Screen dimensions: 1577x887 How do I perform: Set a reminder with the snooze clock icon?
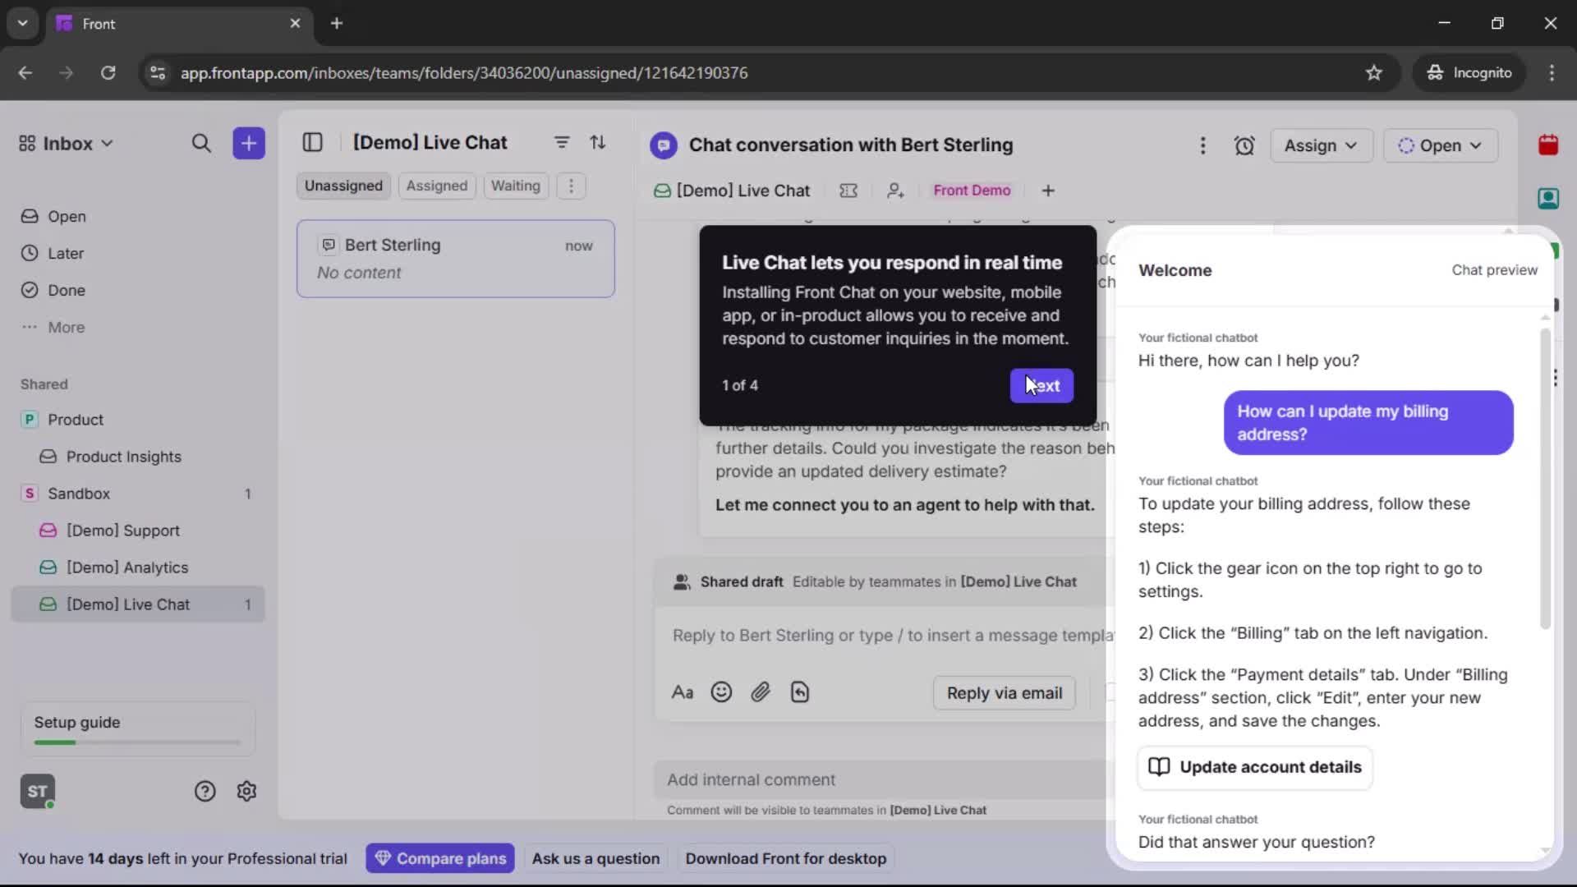pyautogui.click(x=1244, y=145)
